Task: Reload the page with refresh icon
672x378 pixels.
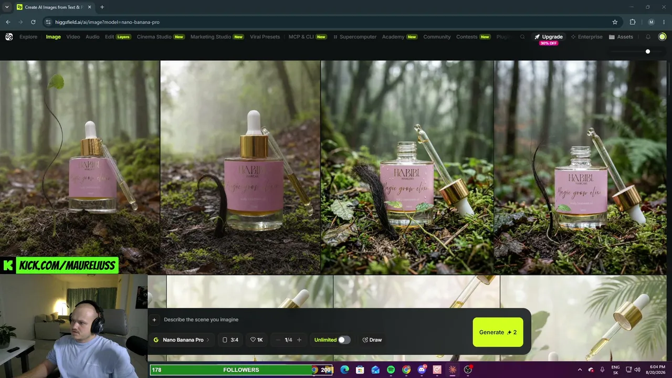Action: click(x=33, y=22)
